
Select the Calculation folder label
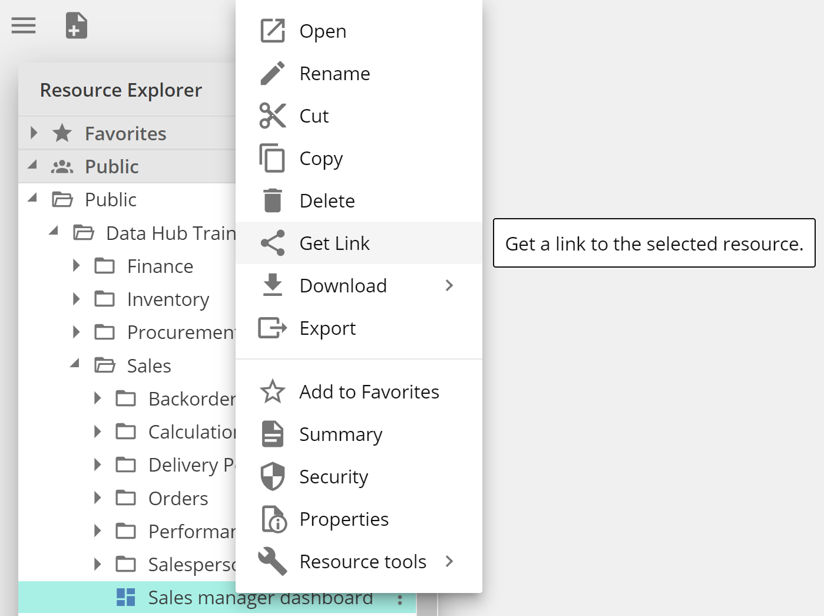192,432
